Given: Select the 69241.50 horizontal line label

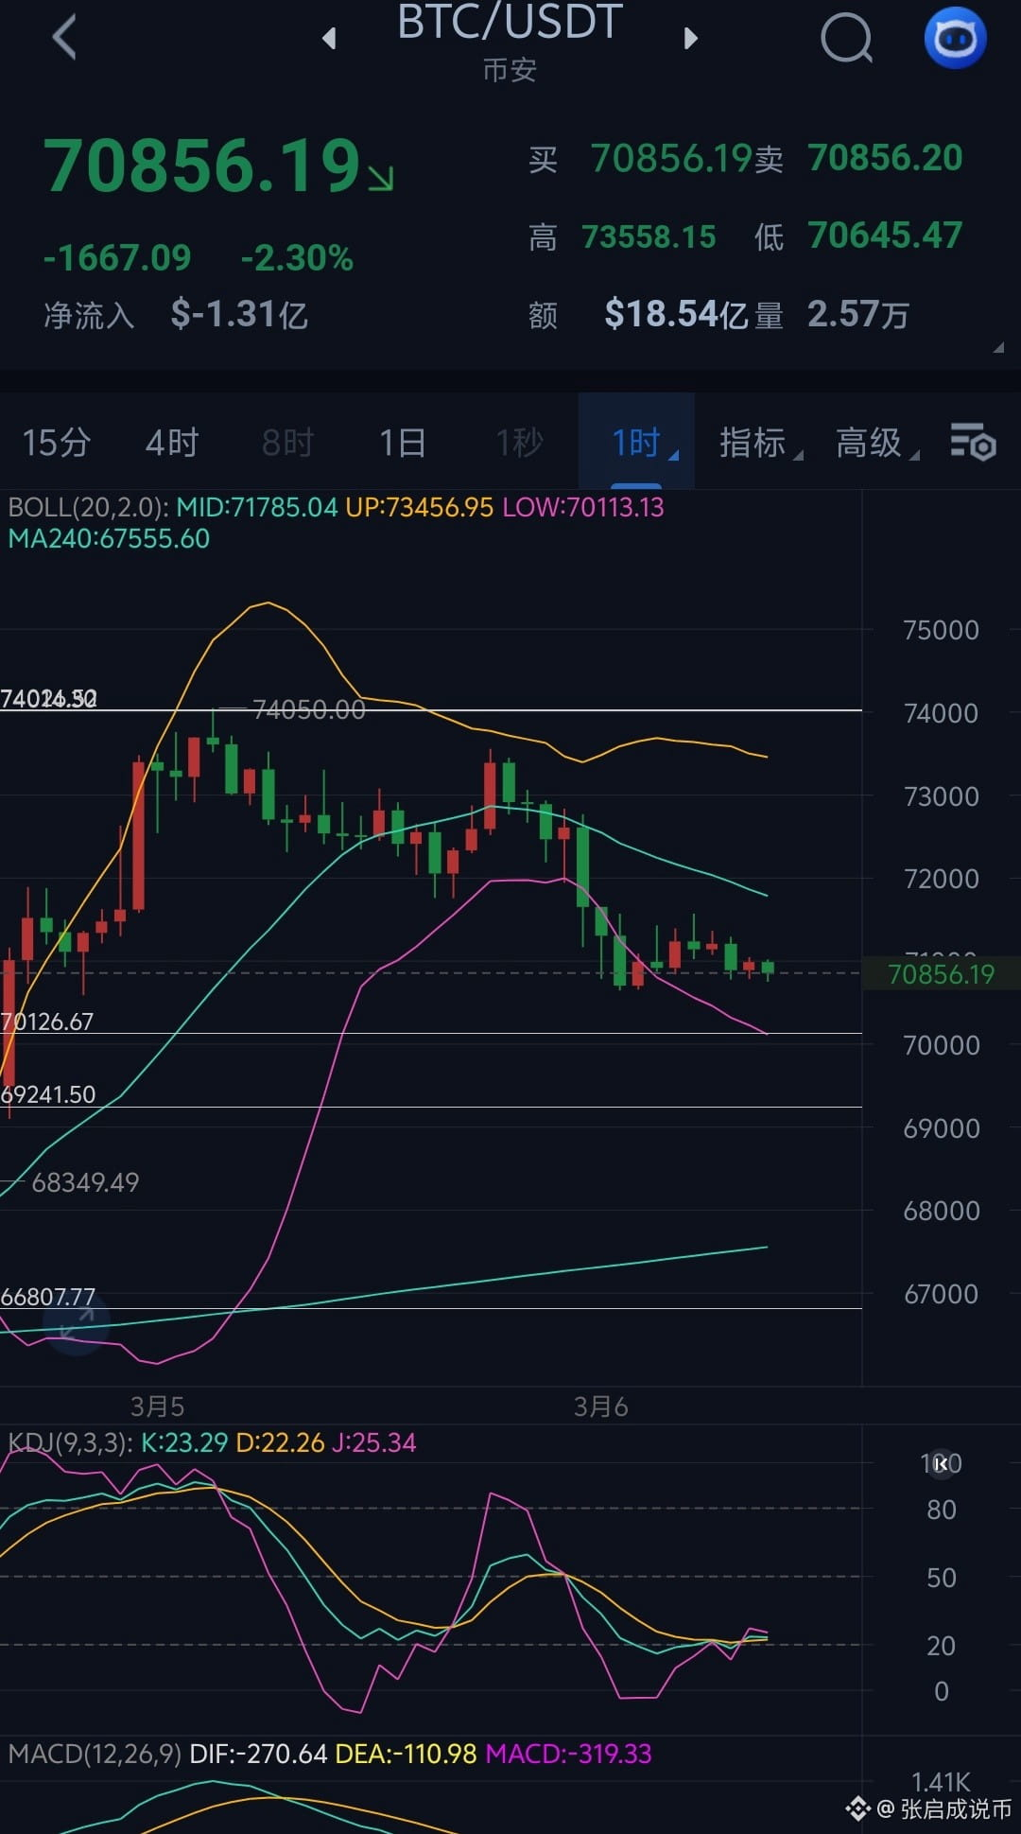Looking at the screenshot, I should click(48, 1094).
